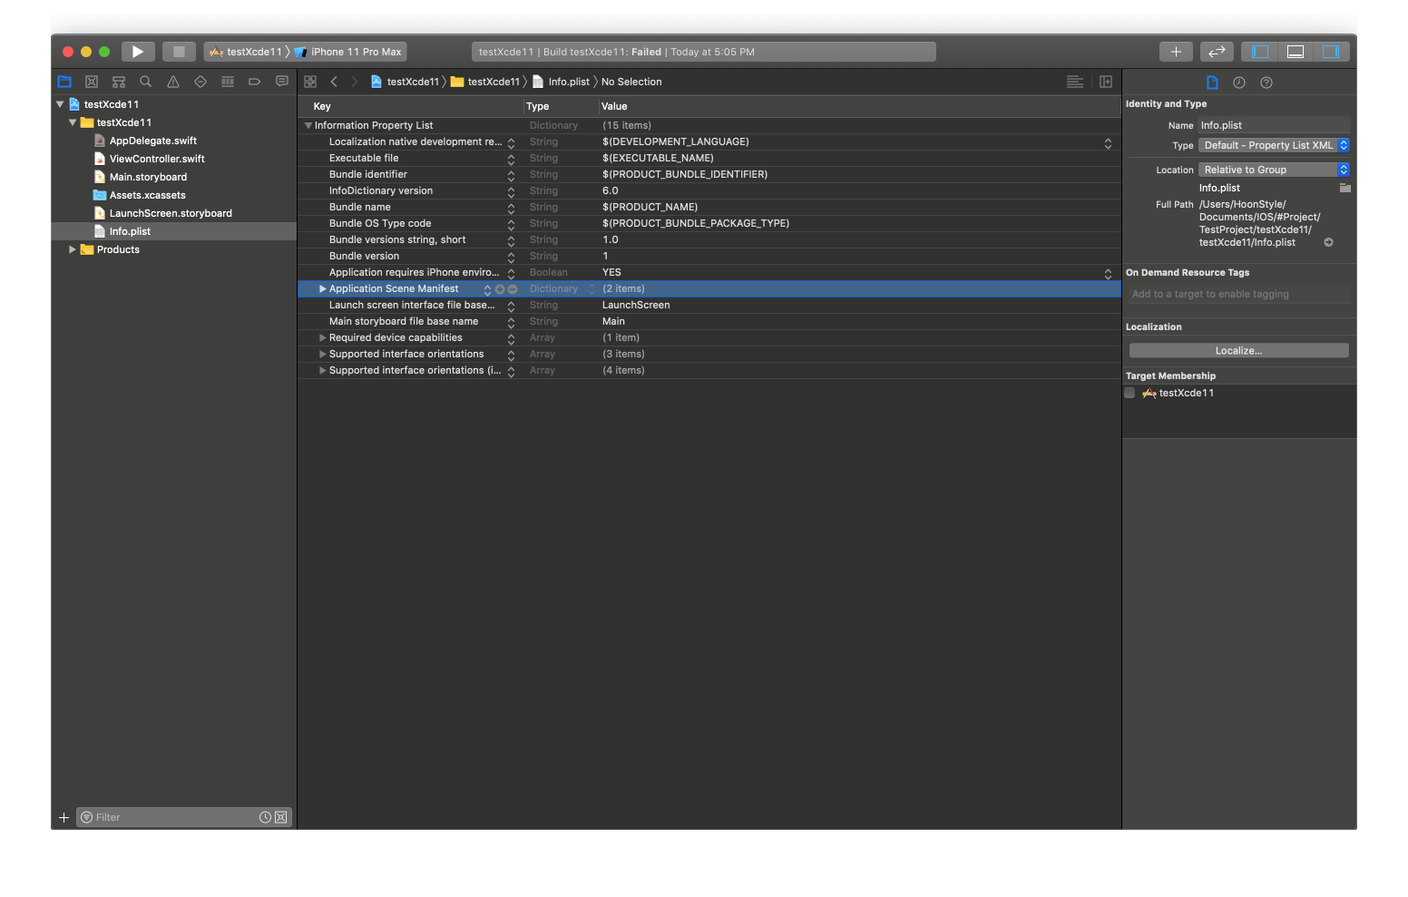This screenshot has width=1408, height=897.
Task: Open the Breakpoint navigator
Action: (255, 82)
